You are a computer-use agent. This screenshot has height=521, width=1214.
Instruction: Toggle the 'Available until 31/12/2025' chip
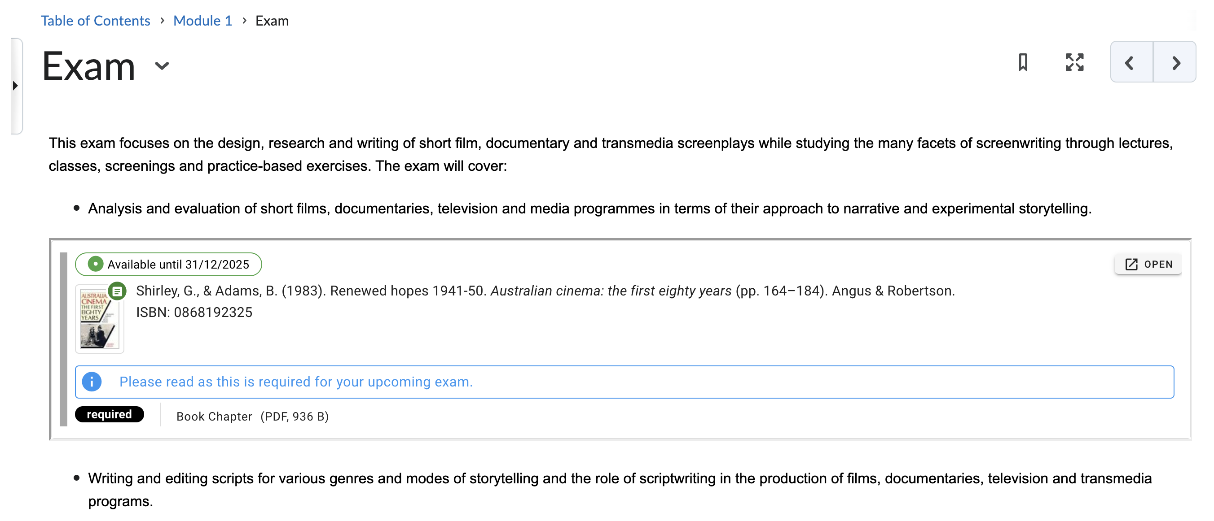[x=169, y=264]
